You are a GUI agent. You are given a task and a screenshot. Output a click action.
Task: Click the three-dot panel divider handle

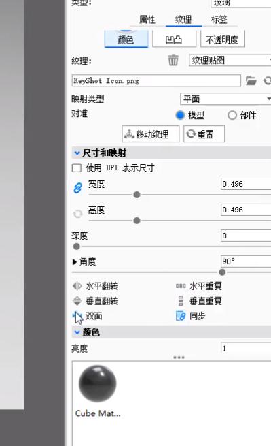point(179,357)
